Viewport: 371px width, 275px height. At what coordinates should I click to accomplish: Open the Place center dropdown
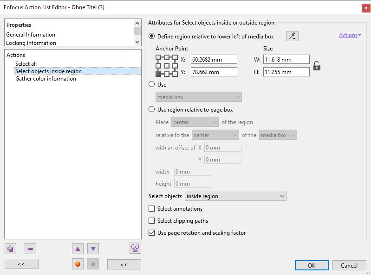pyautogui.click(x=195, y=122)
